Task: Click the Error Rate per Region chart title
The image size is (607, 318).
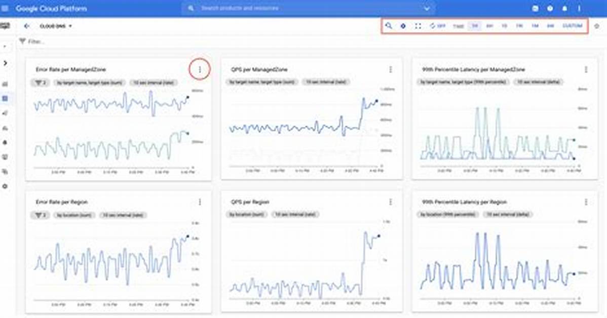Action: [x=61, y=202]
